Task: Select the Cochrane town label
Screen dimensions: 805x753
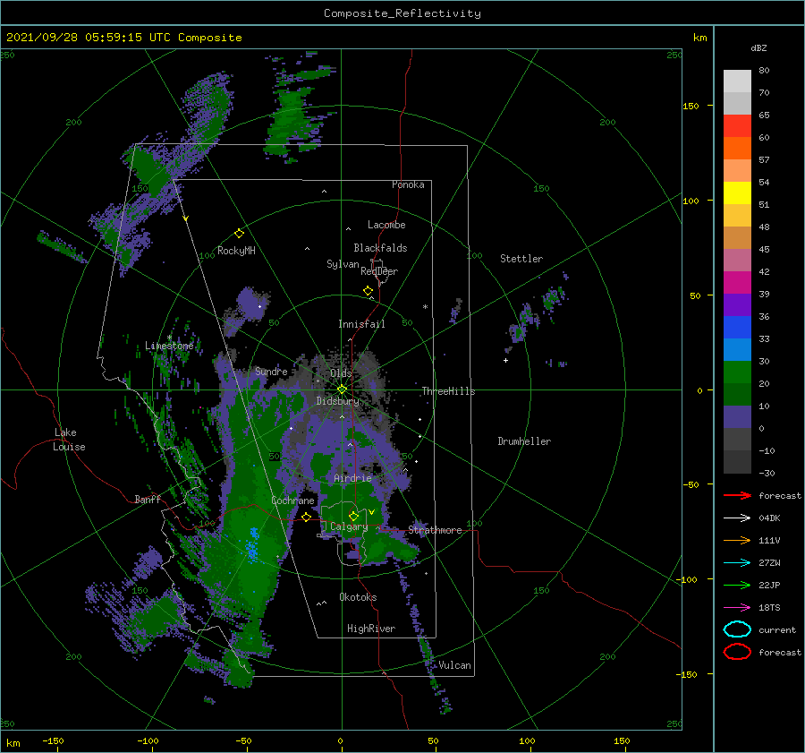Action: tap(292, 501)
